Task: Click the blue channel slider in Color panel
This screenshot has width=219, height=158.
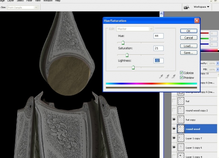Action: [x=205, y=44]
